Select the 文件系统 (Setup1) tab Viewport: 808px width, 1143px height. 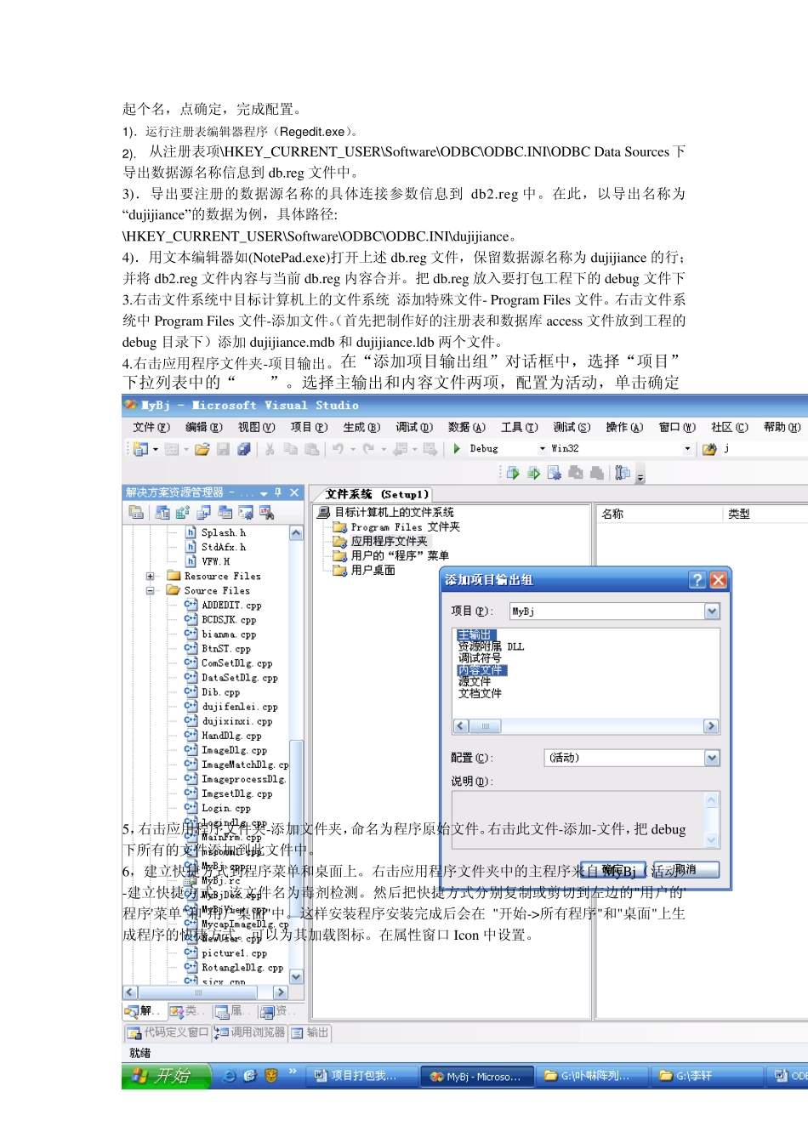(378, 494)
